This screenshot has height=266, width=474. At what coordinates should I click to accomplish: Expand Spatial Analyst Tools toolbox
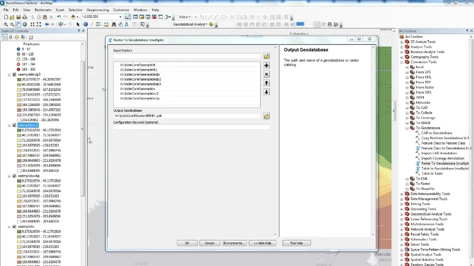pyautogui.click(x=402, y=255)
